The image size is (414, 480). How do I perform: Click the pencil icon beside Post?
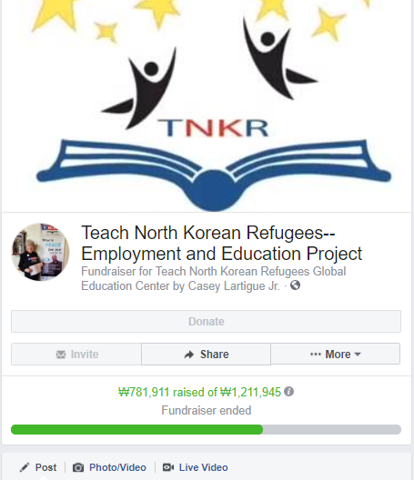[x=25, y=467]
